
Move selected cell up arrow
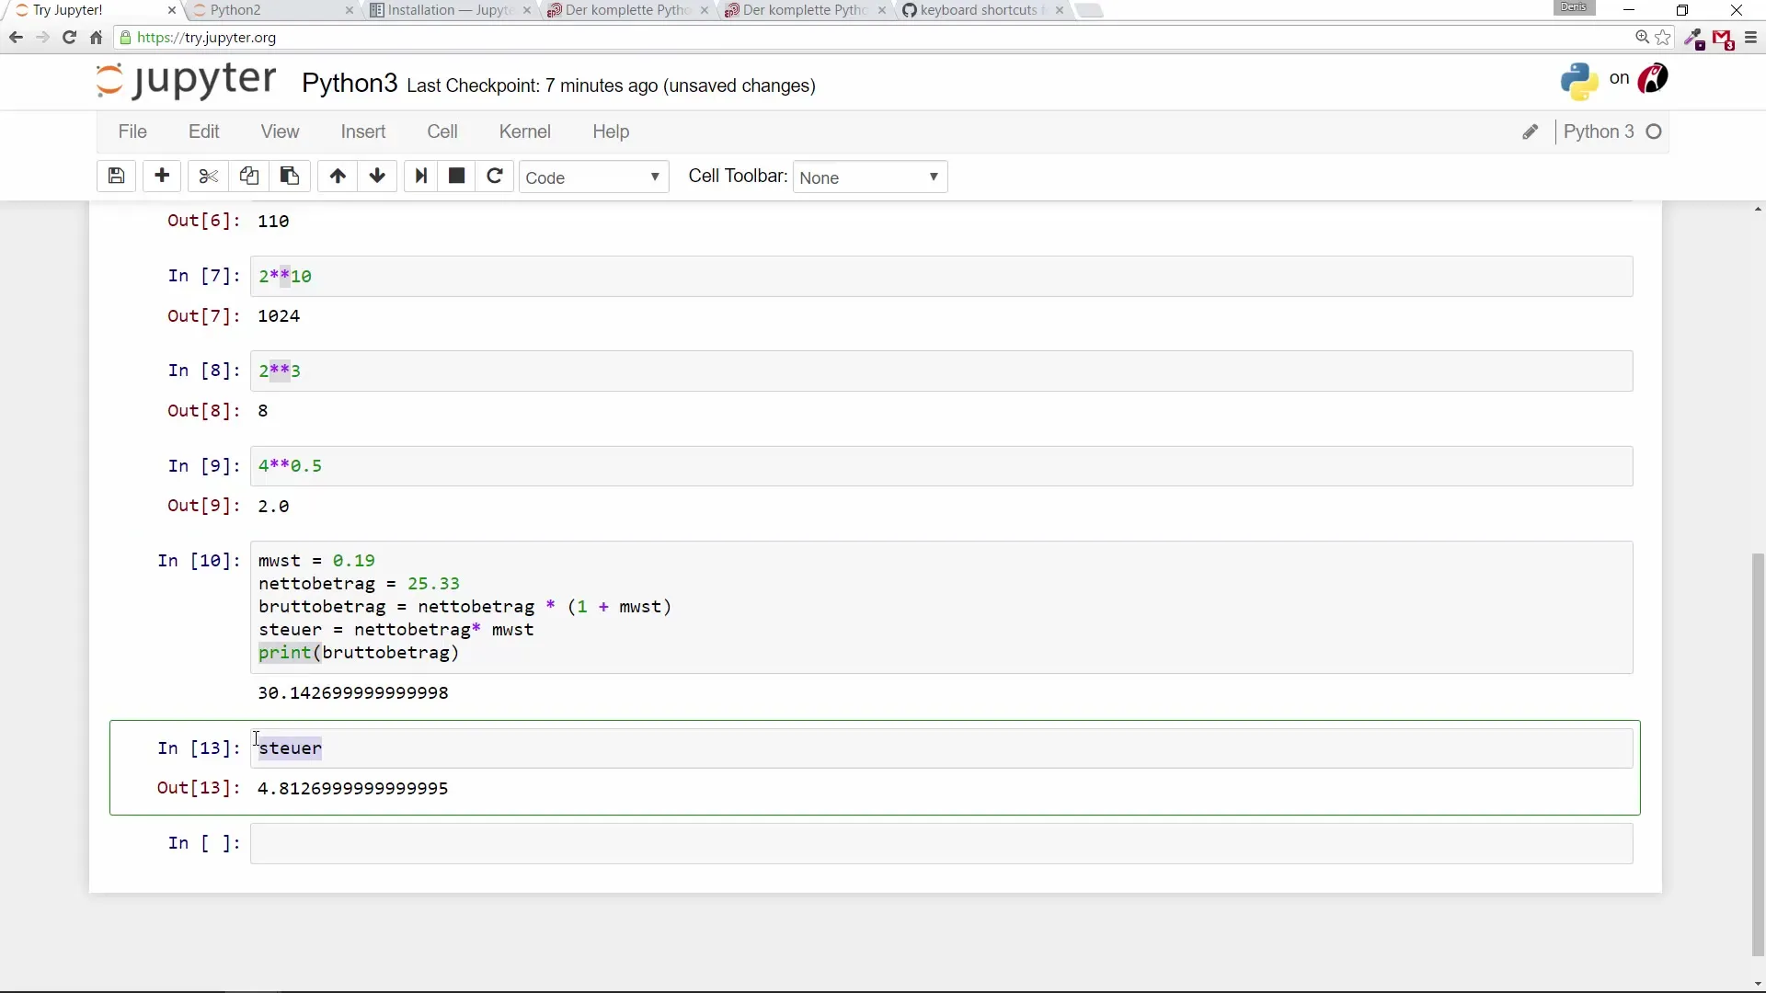[x=338, y=176]
